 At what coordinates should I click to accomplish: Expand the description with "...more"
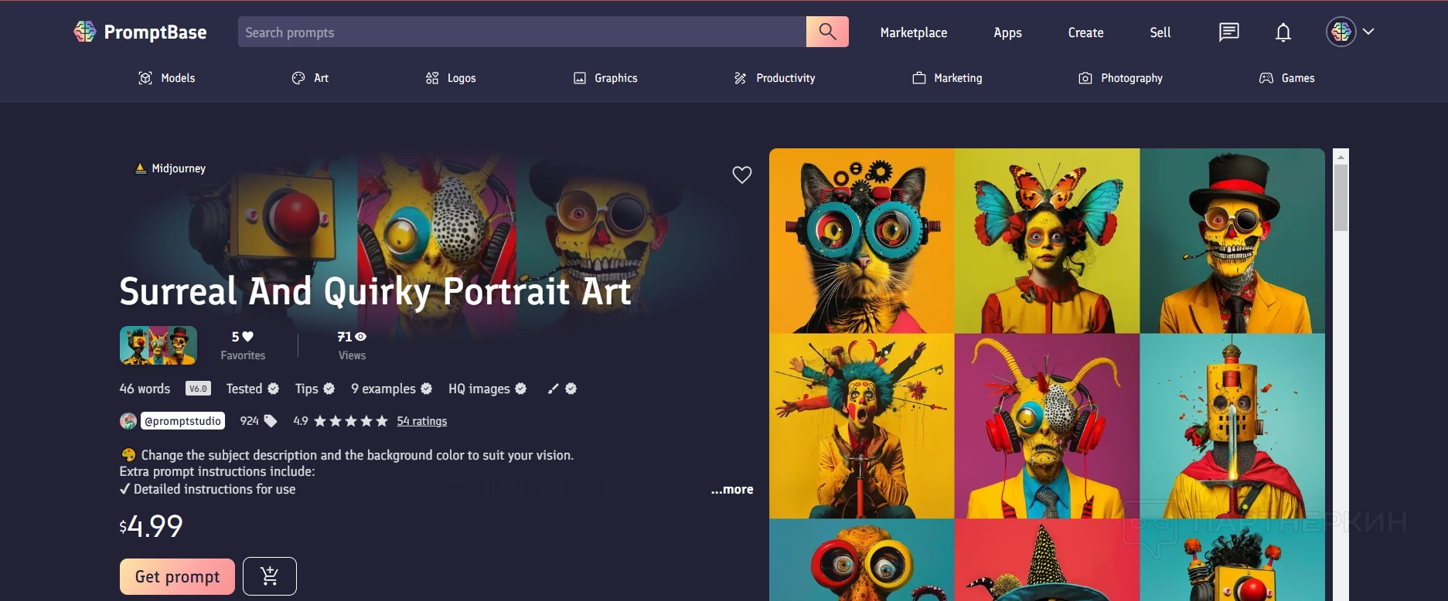(x=732, y=490)
